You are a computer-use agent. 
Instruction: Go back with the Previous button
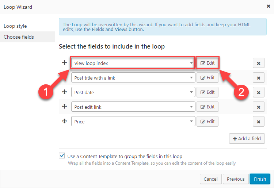236,179
